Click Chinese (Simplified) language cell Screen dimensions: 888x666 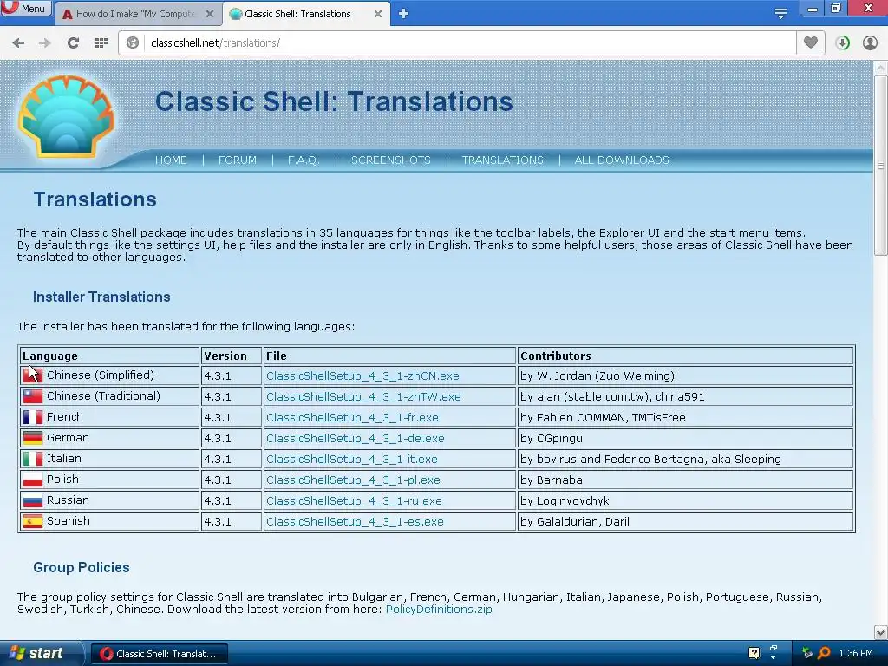[x=109, y=375]
